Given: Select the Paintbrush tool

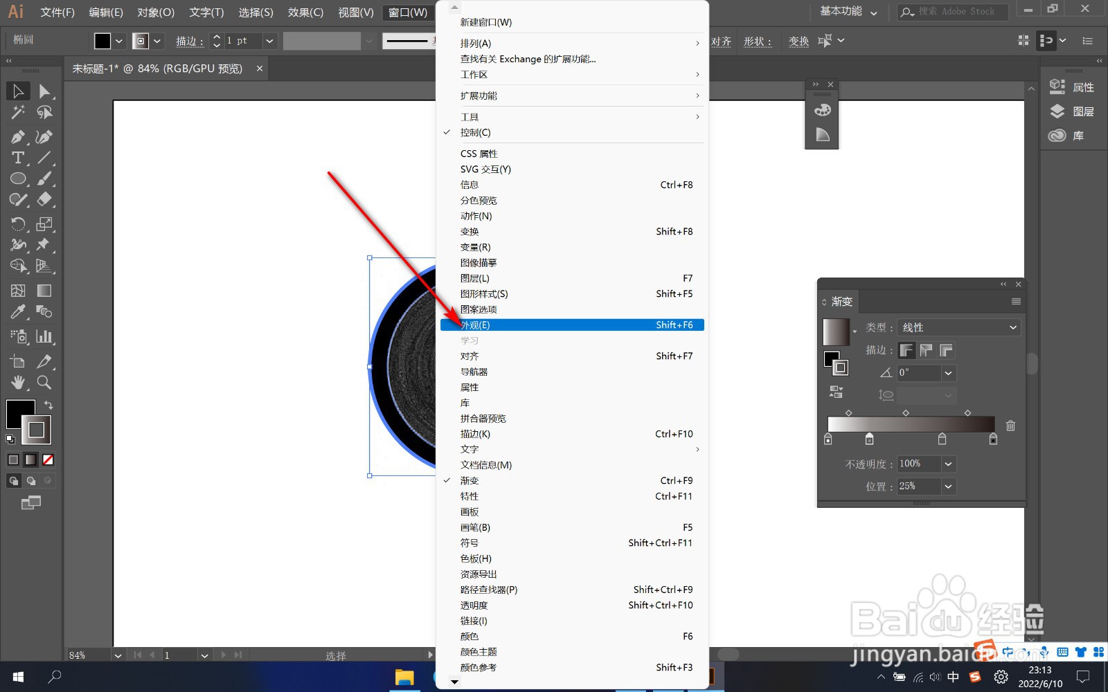Looking at the screenshot, I should coord(44,179).
